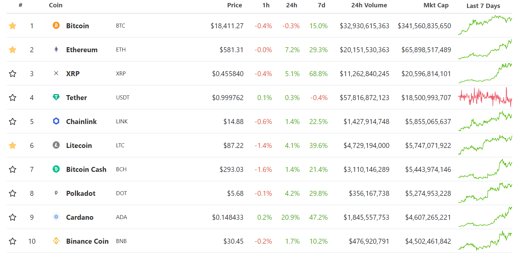Click the Cardano logo icon
Image resolution: width=519 pixels, height=253 pixels.
click(56, 217)
